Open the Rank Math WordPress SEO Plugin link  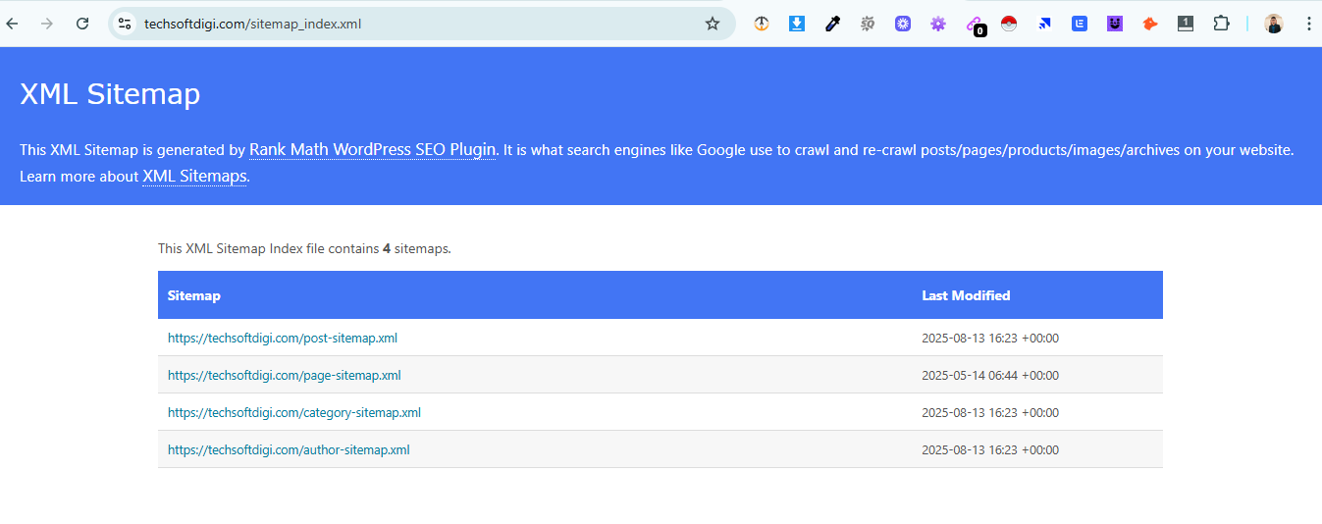(x=372, y=150)
